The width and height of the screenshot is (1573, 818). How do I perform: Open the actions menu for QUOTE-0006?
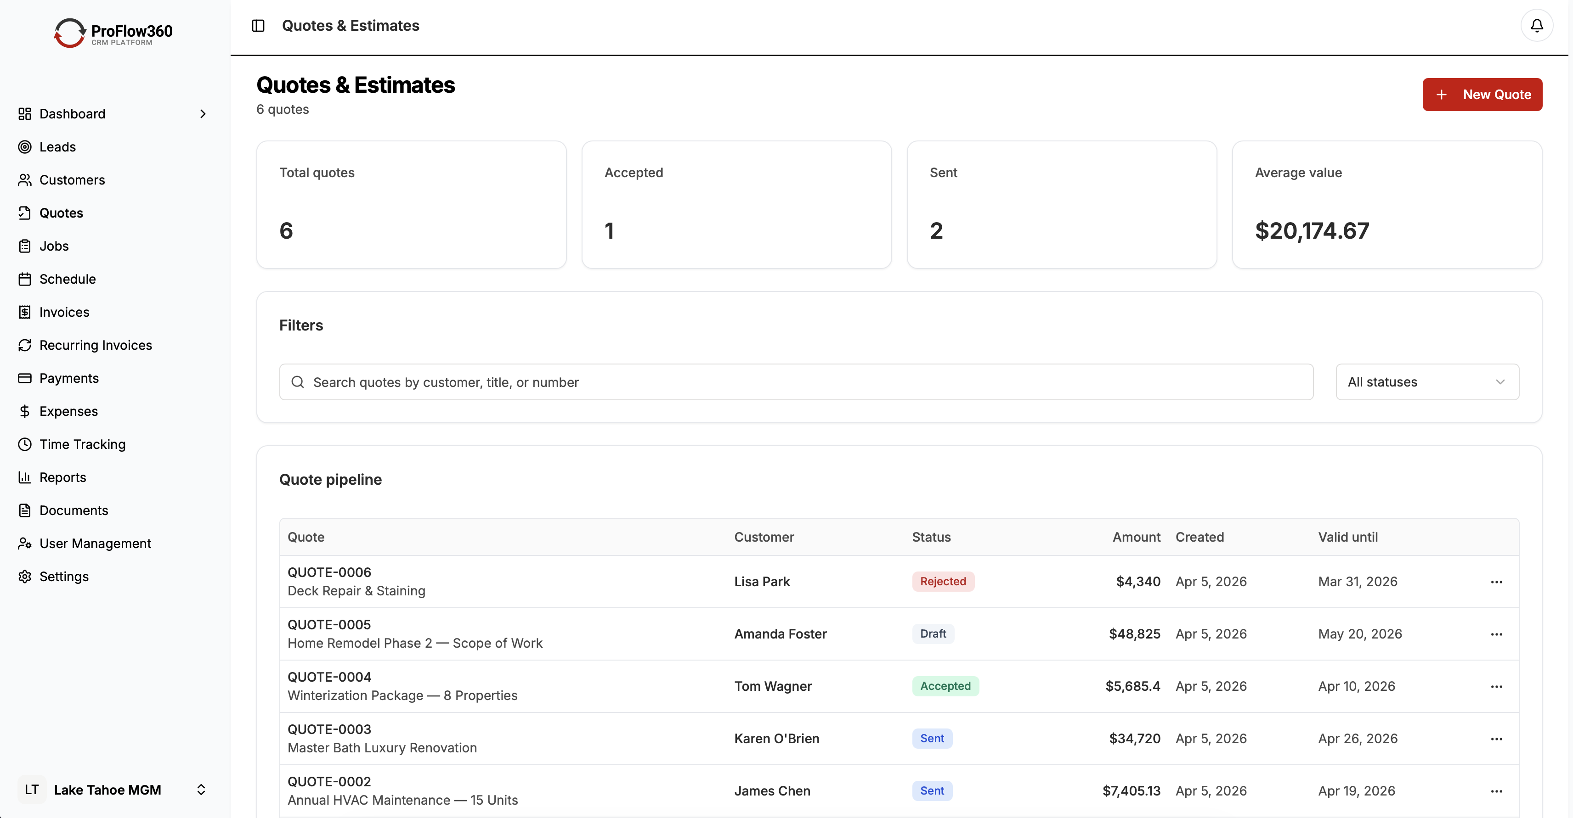[1497, 581]
